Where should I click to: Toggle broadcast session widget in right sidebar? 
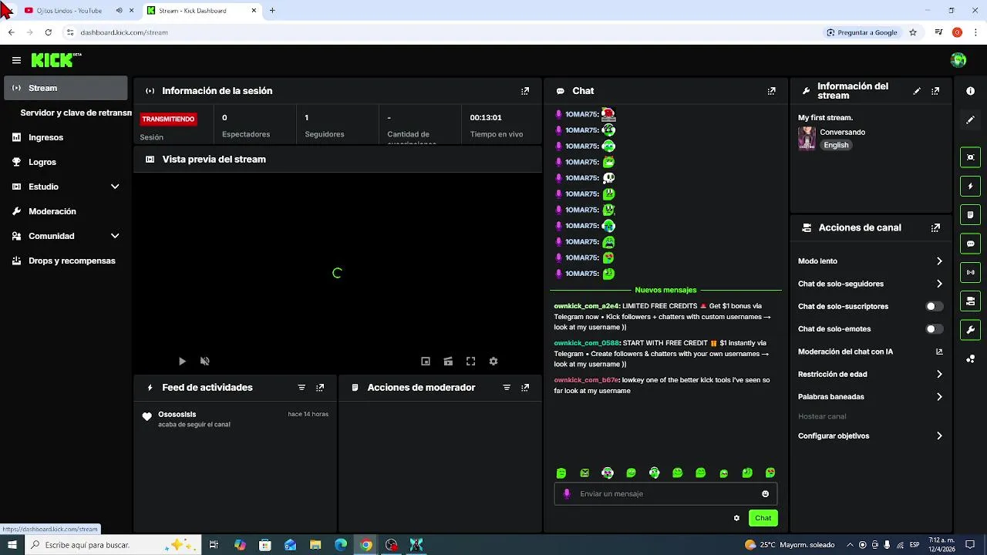pos(970,272)
